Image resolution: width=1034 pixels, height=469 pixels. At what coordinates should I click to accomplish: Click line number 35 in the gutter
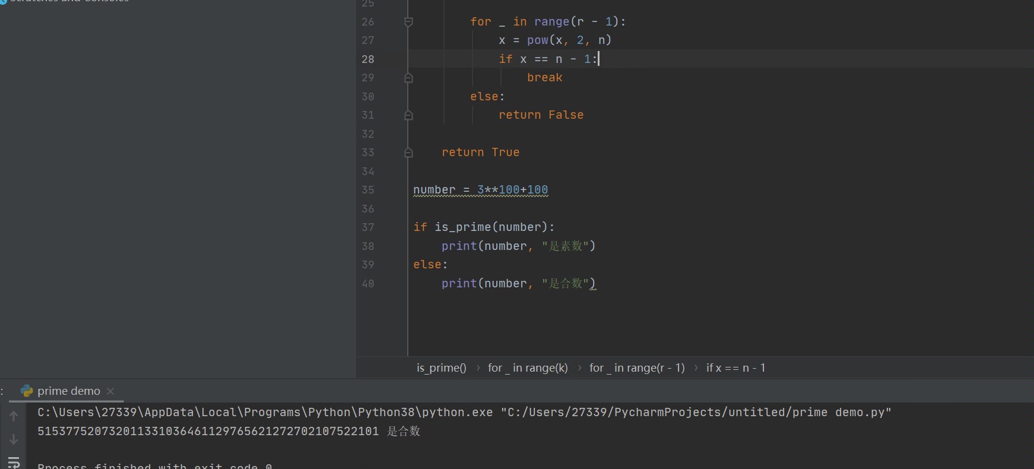click(368, 190)
